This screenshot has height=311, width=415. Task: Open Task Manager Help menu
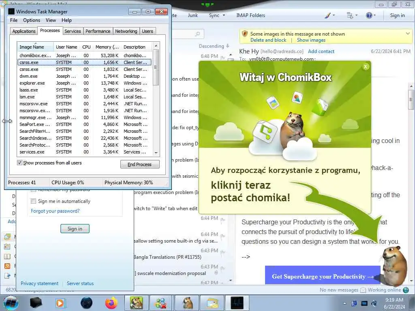(x=66, y=20)
